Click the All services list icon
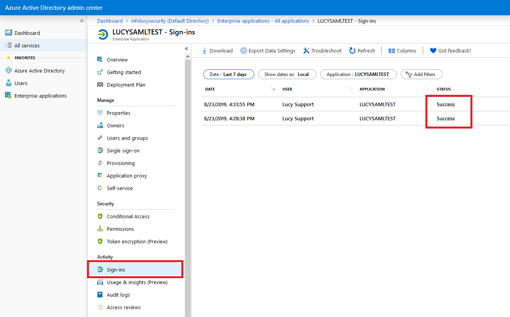Viewport: 510px width, 317px height. [x=8, y=45]
